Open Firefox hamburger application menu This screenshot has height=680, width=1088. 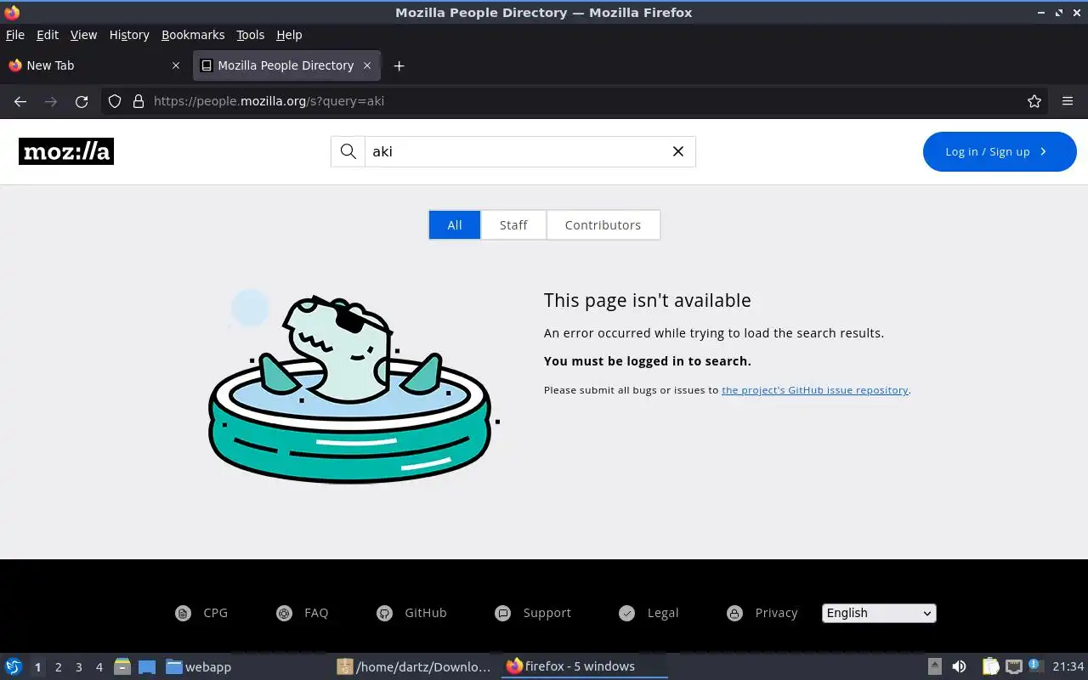(1068, 101)
